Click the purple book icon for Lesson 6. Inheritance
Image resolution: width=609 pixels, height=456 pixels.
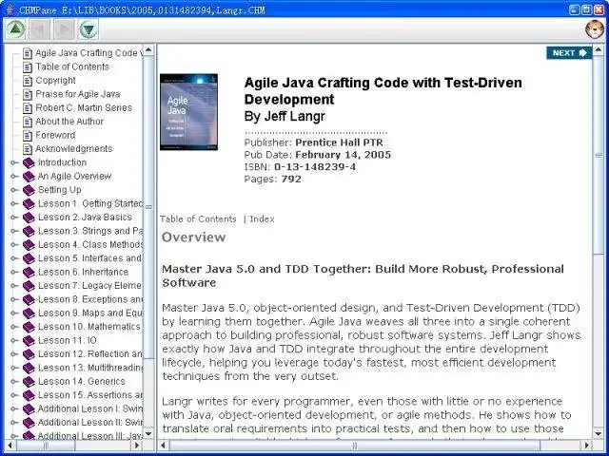[x=29, y=273]
